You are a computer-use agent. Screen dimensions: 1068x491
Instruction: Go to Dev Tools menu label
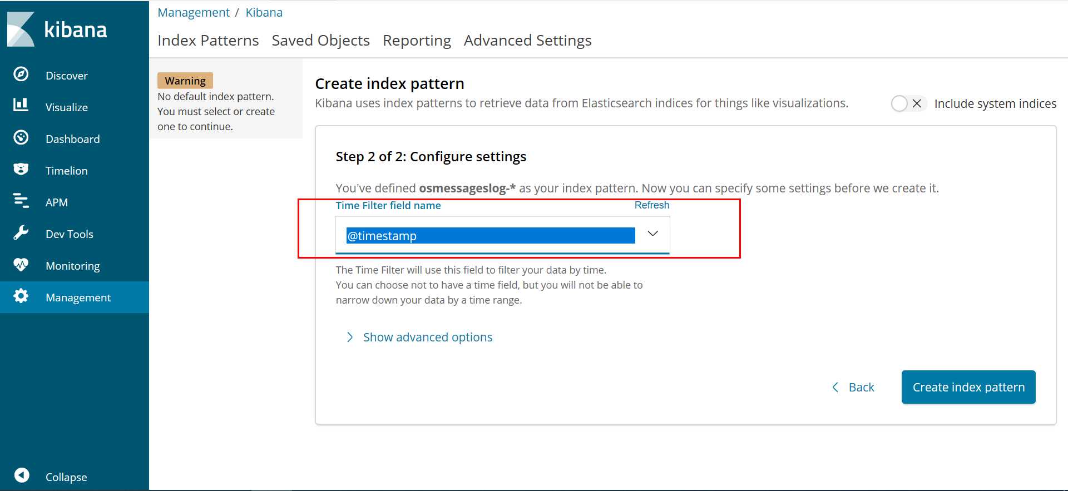click(x=70, y=234)
